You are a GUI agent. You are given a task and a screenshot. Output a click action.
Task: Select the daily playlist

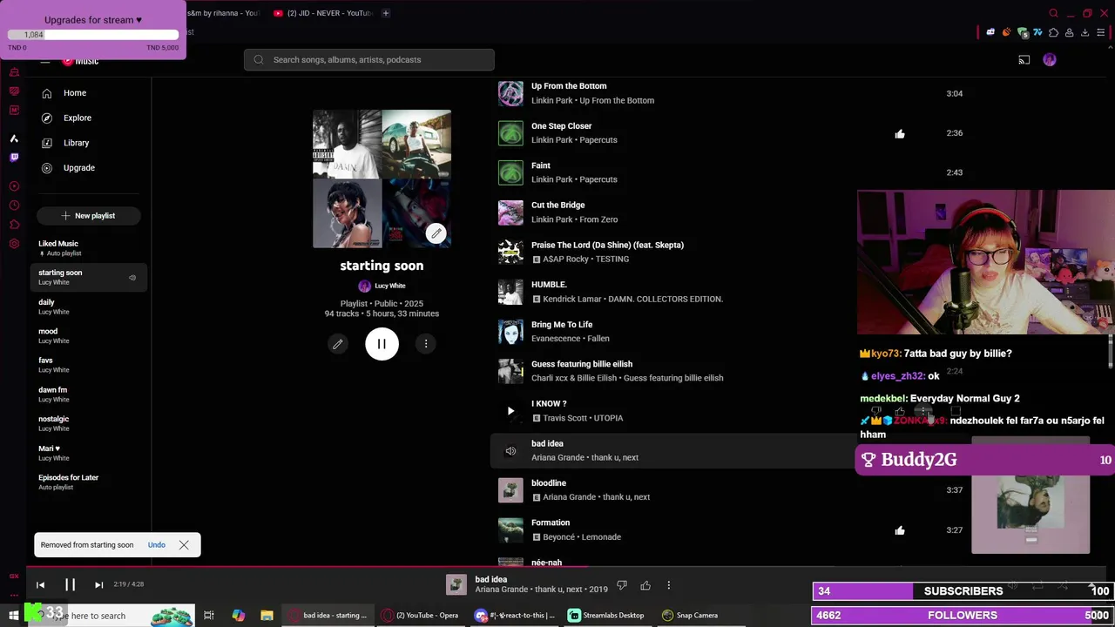(87, 307)
